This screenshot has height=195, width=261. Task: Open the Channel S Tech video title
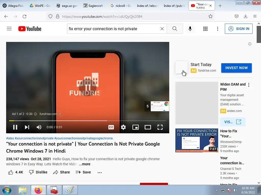pos(232,160)
